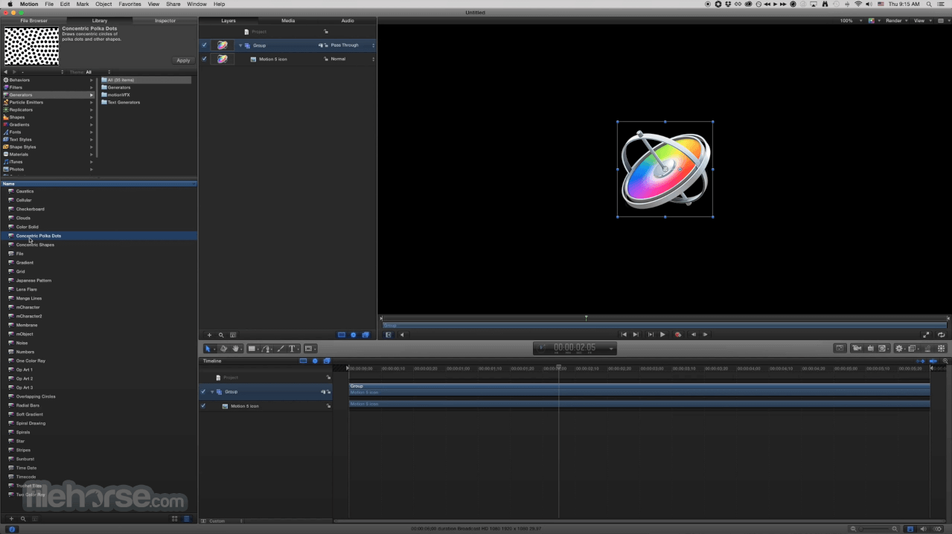Image resolution: width=952 pixels, height=534 pixels.
Task: Select Text Generators folder
Action: pos(124,102)
